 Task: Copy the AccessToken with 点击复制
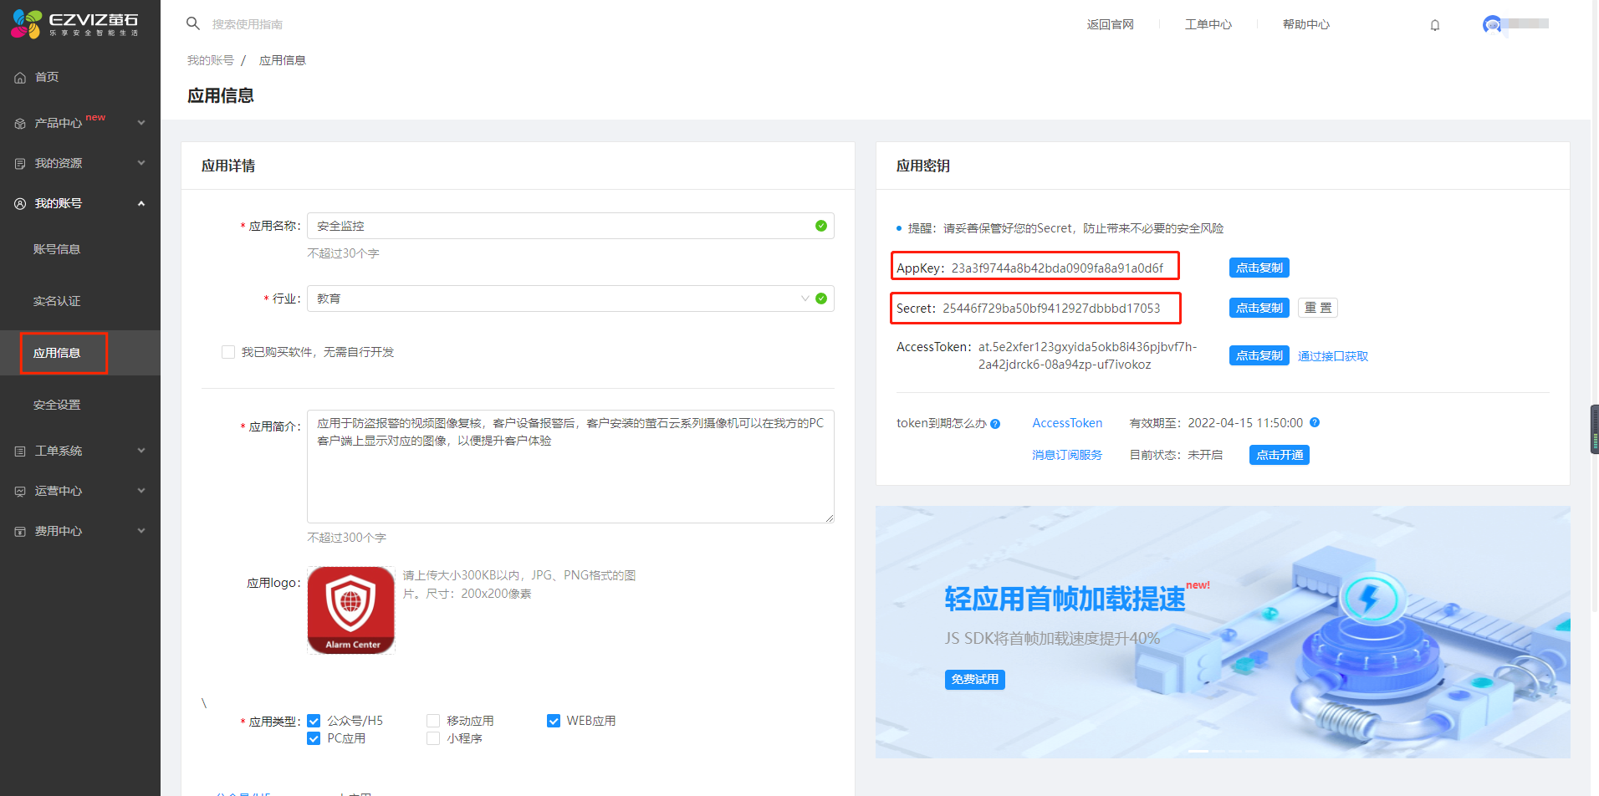coord(1259,355)
